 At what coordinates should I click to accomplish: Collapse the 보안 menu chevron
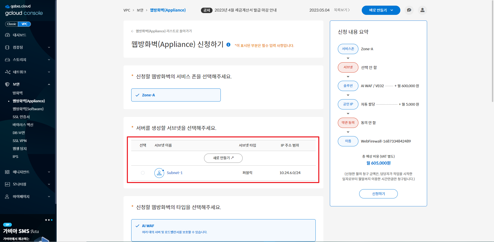coord(49,84)
